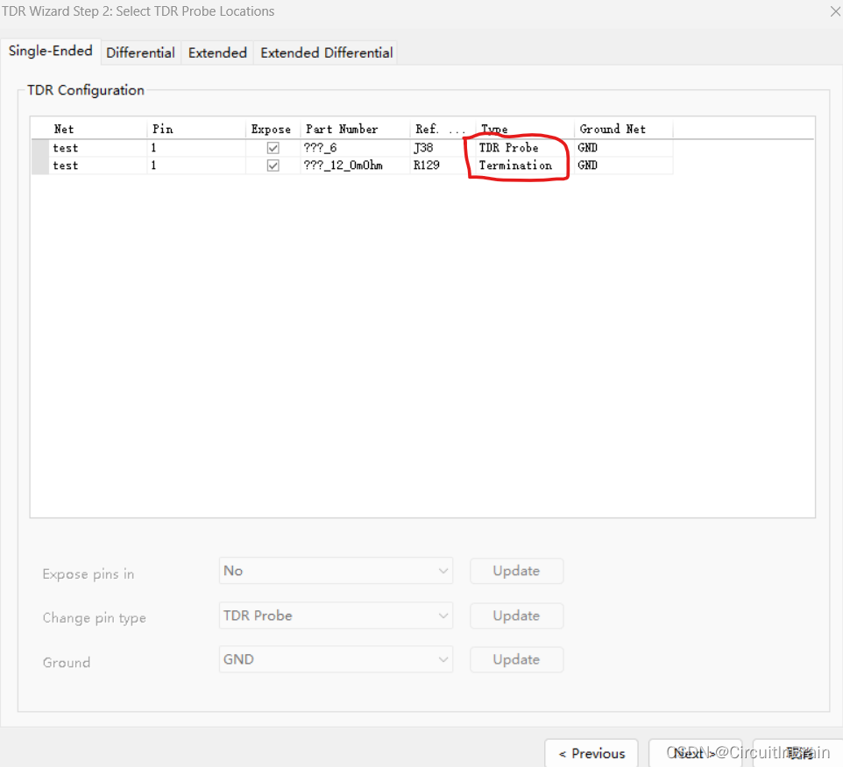Click Update button for pin type
The image size is (843, 767).
pyautogui.click(x=516, y=616)
